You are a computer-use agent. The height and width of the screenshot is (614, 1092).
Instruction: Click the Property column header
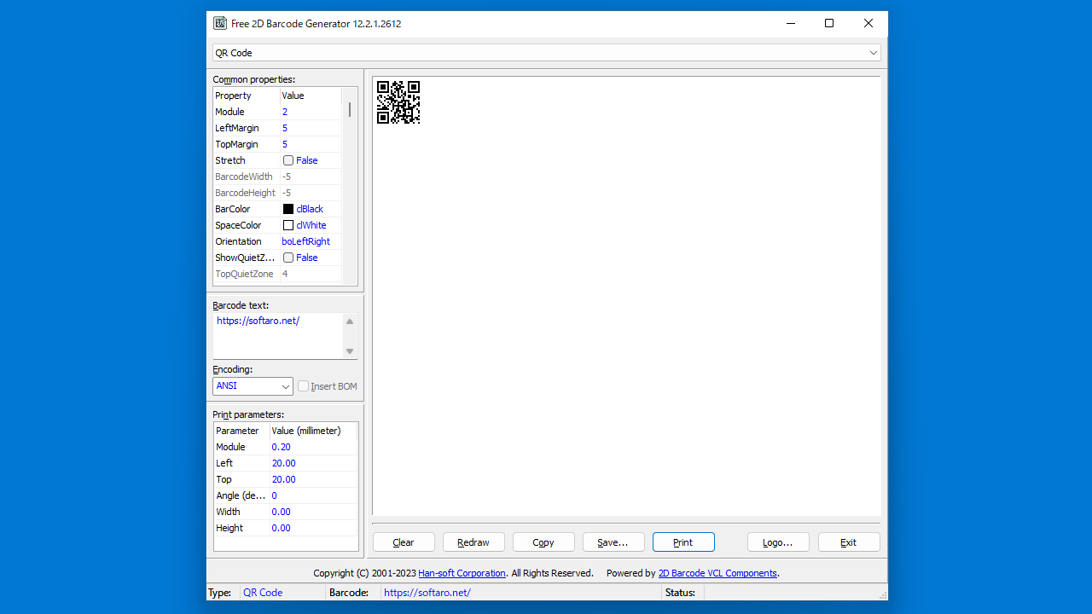247,96
